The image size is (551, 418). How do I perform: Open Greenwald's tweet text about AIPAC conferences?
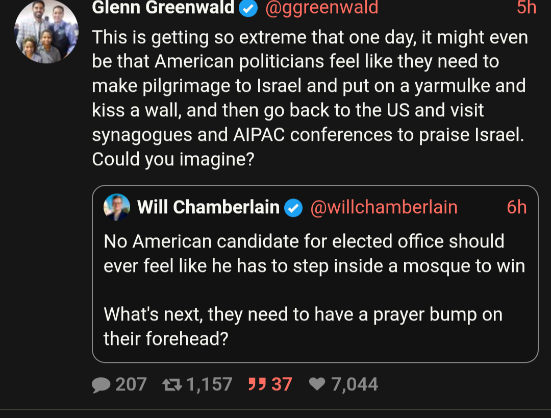point(309,98)
